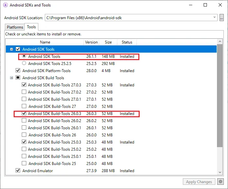Uncheck the Android SDK Tools group checkbox
The height and width of the screenshot is (189, 228).
point(18,49)
